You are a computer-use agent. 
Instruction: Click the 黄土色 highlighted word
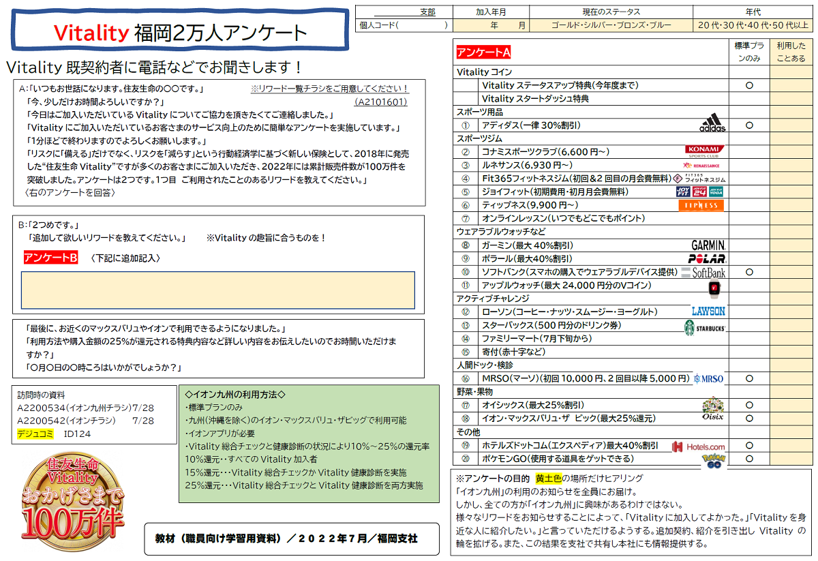(549, 478)
